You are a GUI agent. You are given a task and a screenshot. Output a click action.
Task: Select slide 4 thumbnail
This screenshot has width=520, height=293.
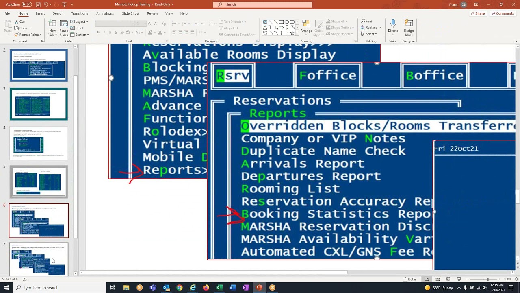click(x=39, y=143)
